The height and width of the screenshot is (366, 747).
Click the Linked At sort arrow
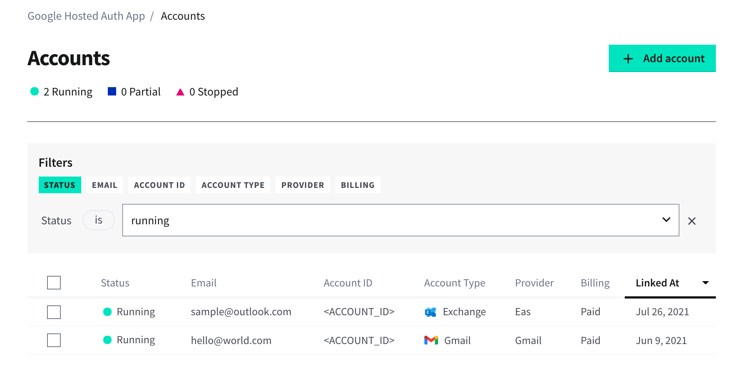(705, 282)
